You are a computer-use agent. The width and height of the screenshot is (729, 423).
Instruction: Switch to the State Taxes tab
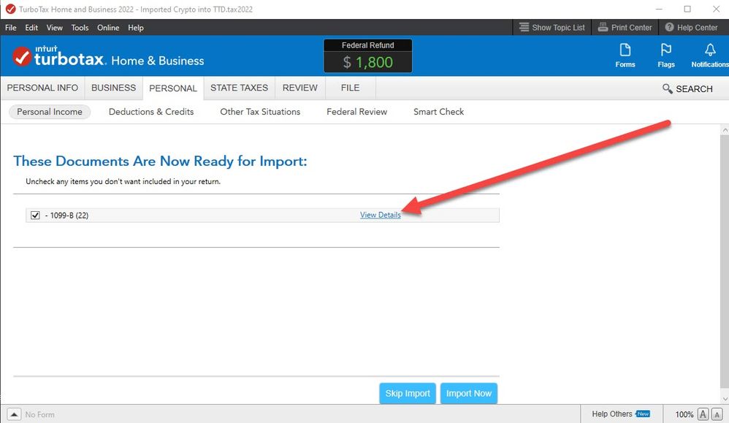click(239, 88)
